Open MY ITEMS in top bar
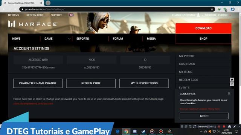The width and height of the screenshot is (241, 135). click(14, 15)
